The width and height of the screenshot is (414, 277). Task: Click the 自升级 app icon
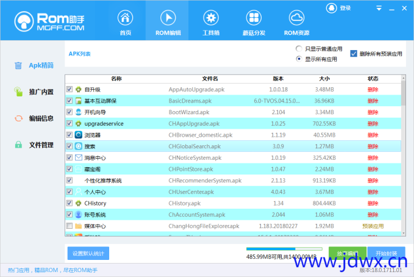79,89
